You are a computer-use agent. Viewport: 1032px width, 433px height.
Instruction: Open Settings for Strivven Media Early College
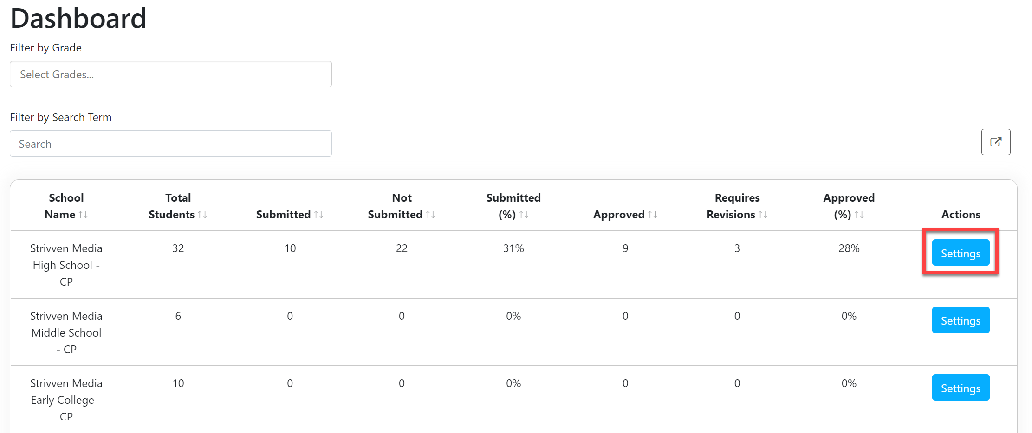[961, 388]
